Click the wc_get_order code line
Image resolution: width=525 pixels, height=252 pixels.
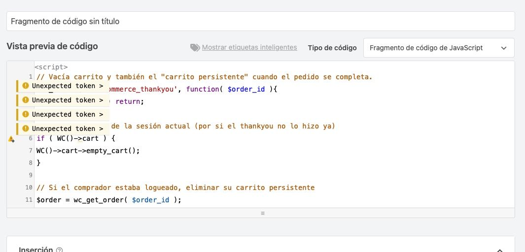[x=109, y=200]
